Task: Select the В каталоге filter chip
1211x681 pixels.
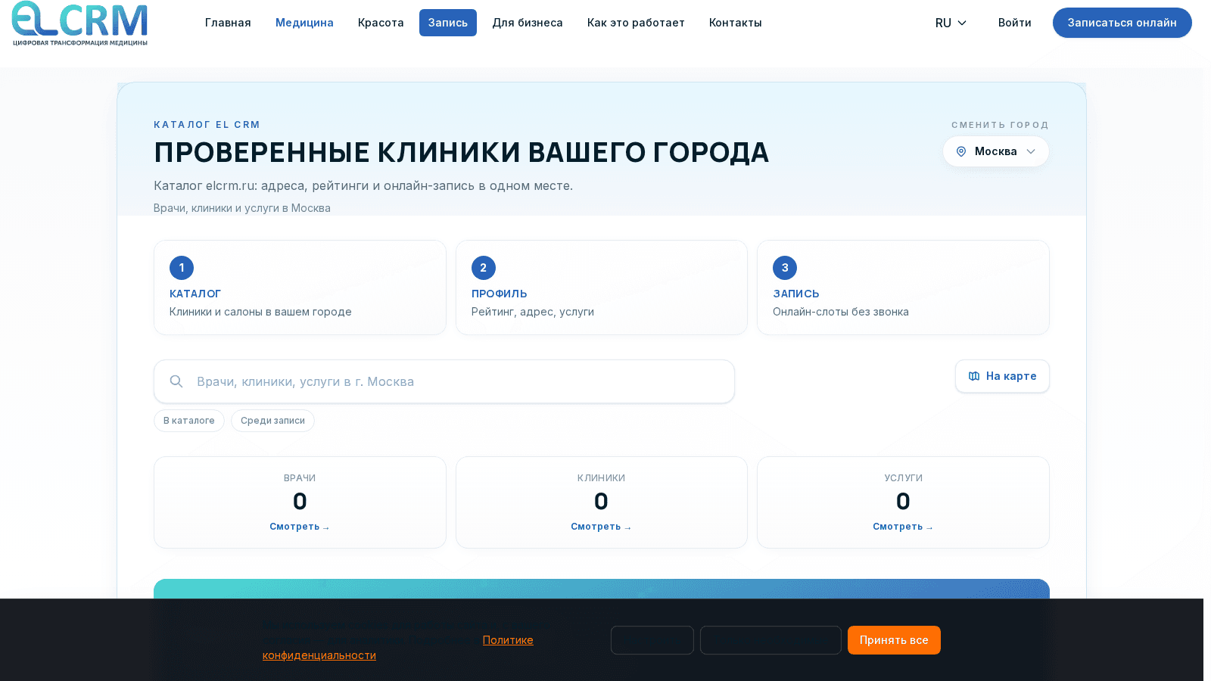Action: tap(189, 421)
